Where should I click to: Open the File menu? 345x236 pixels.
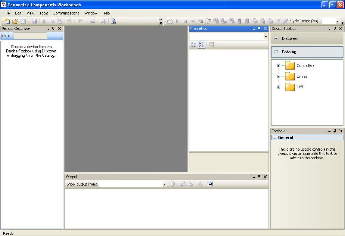coord(7,13)
